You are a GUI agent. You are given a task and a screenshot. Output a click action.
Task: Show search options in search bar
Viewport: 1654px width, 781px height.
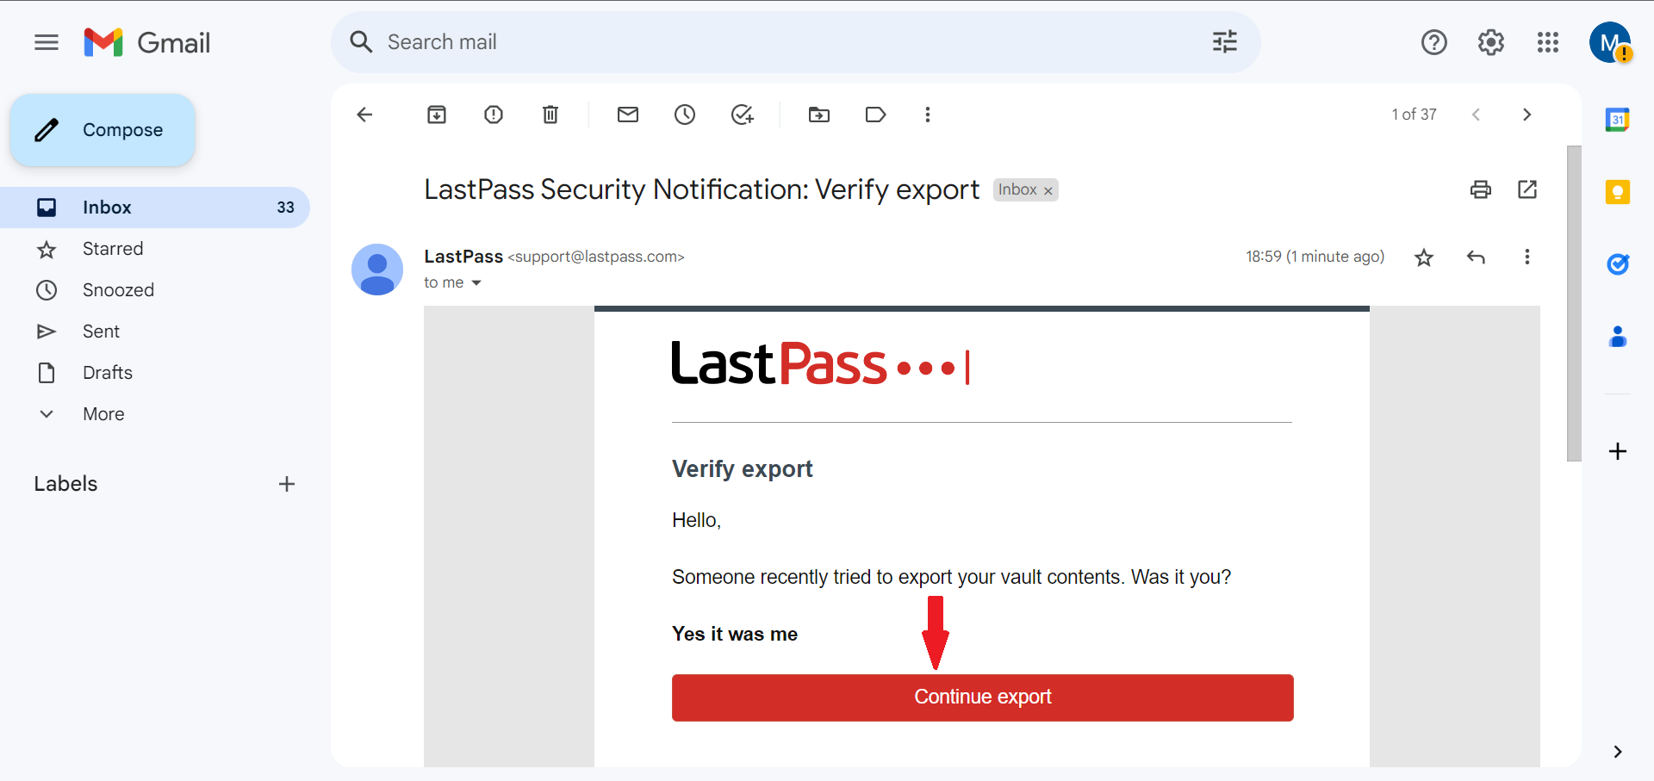(1224, 42)
